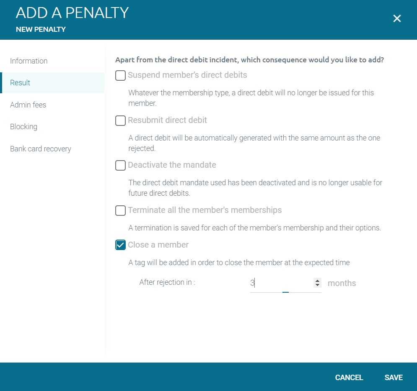Close the Add a Penalty dialog
The image size is (417, 391).
(x=397, y=18)
